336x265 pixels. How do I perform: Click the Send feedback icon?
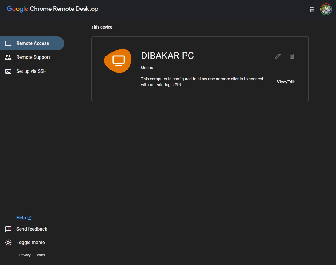click(8, 229)
